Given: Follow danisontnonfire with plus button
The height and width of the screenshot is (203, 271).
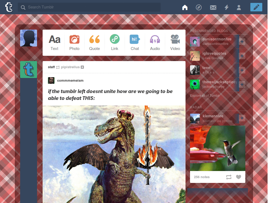Looking at the screenshot, I should (x=242, y=41).
